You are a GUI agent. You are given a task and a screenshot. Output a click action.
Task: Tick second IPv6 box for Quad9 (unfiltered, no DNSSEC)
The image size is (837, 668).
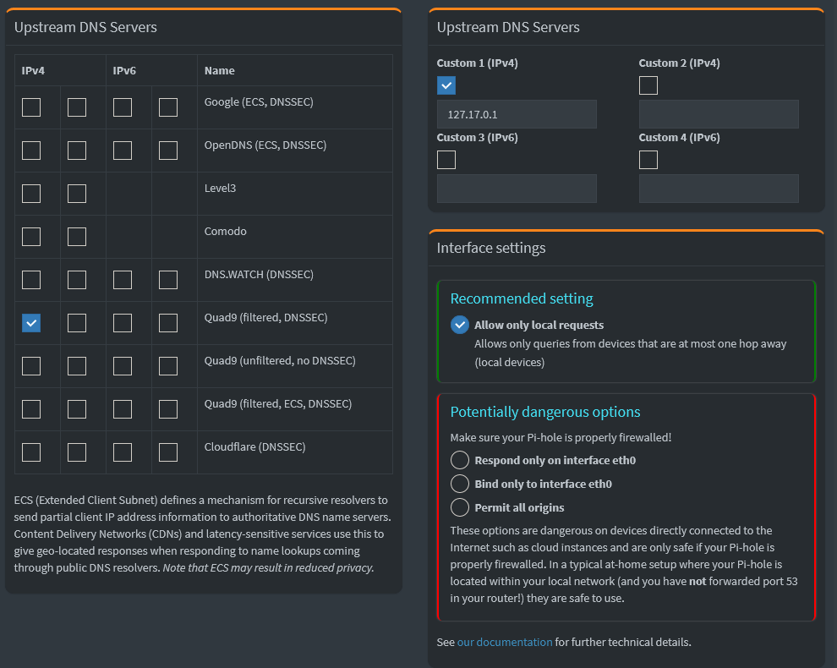pos(168,366)
